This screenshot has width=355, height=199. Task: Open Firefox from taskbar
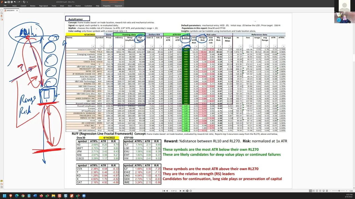[41, 196]
